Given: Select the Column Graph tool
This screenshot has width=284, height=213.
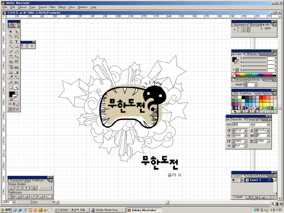Looking at the screenshot, I should [x=16, y=67].
